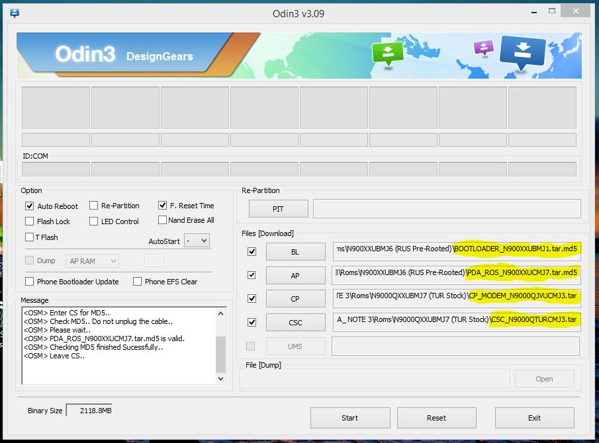The height and width of the screenshot is (443, 599).
Task: Uncheck the CSC file checkbox
Action: (252, 323)
